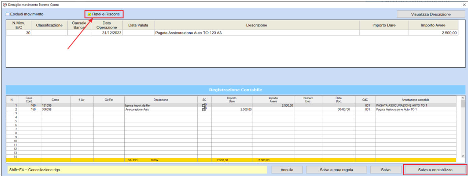Tick the Escludi movimento checkbox
468x176 pixels.
(x=7, y=14)
